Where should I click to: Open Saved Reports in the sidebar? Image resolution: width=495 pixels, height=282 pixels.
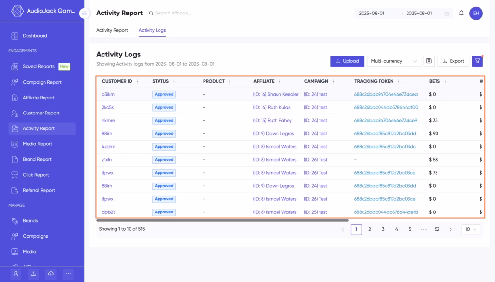pyautogui.click(x=39, y=66)
